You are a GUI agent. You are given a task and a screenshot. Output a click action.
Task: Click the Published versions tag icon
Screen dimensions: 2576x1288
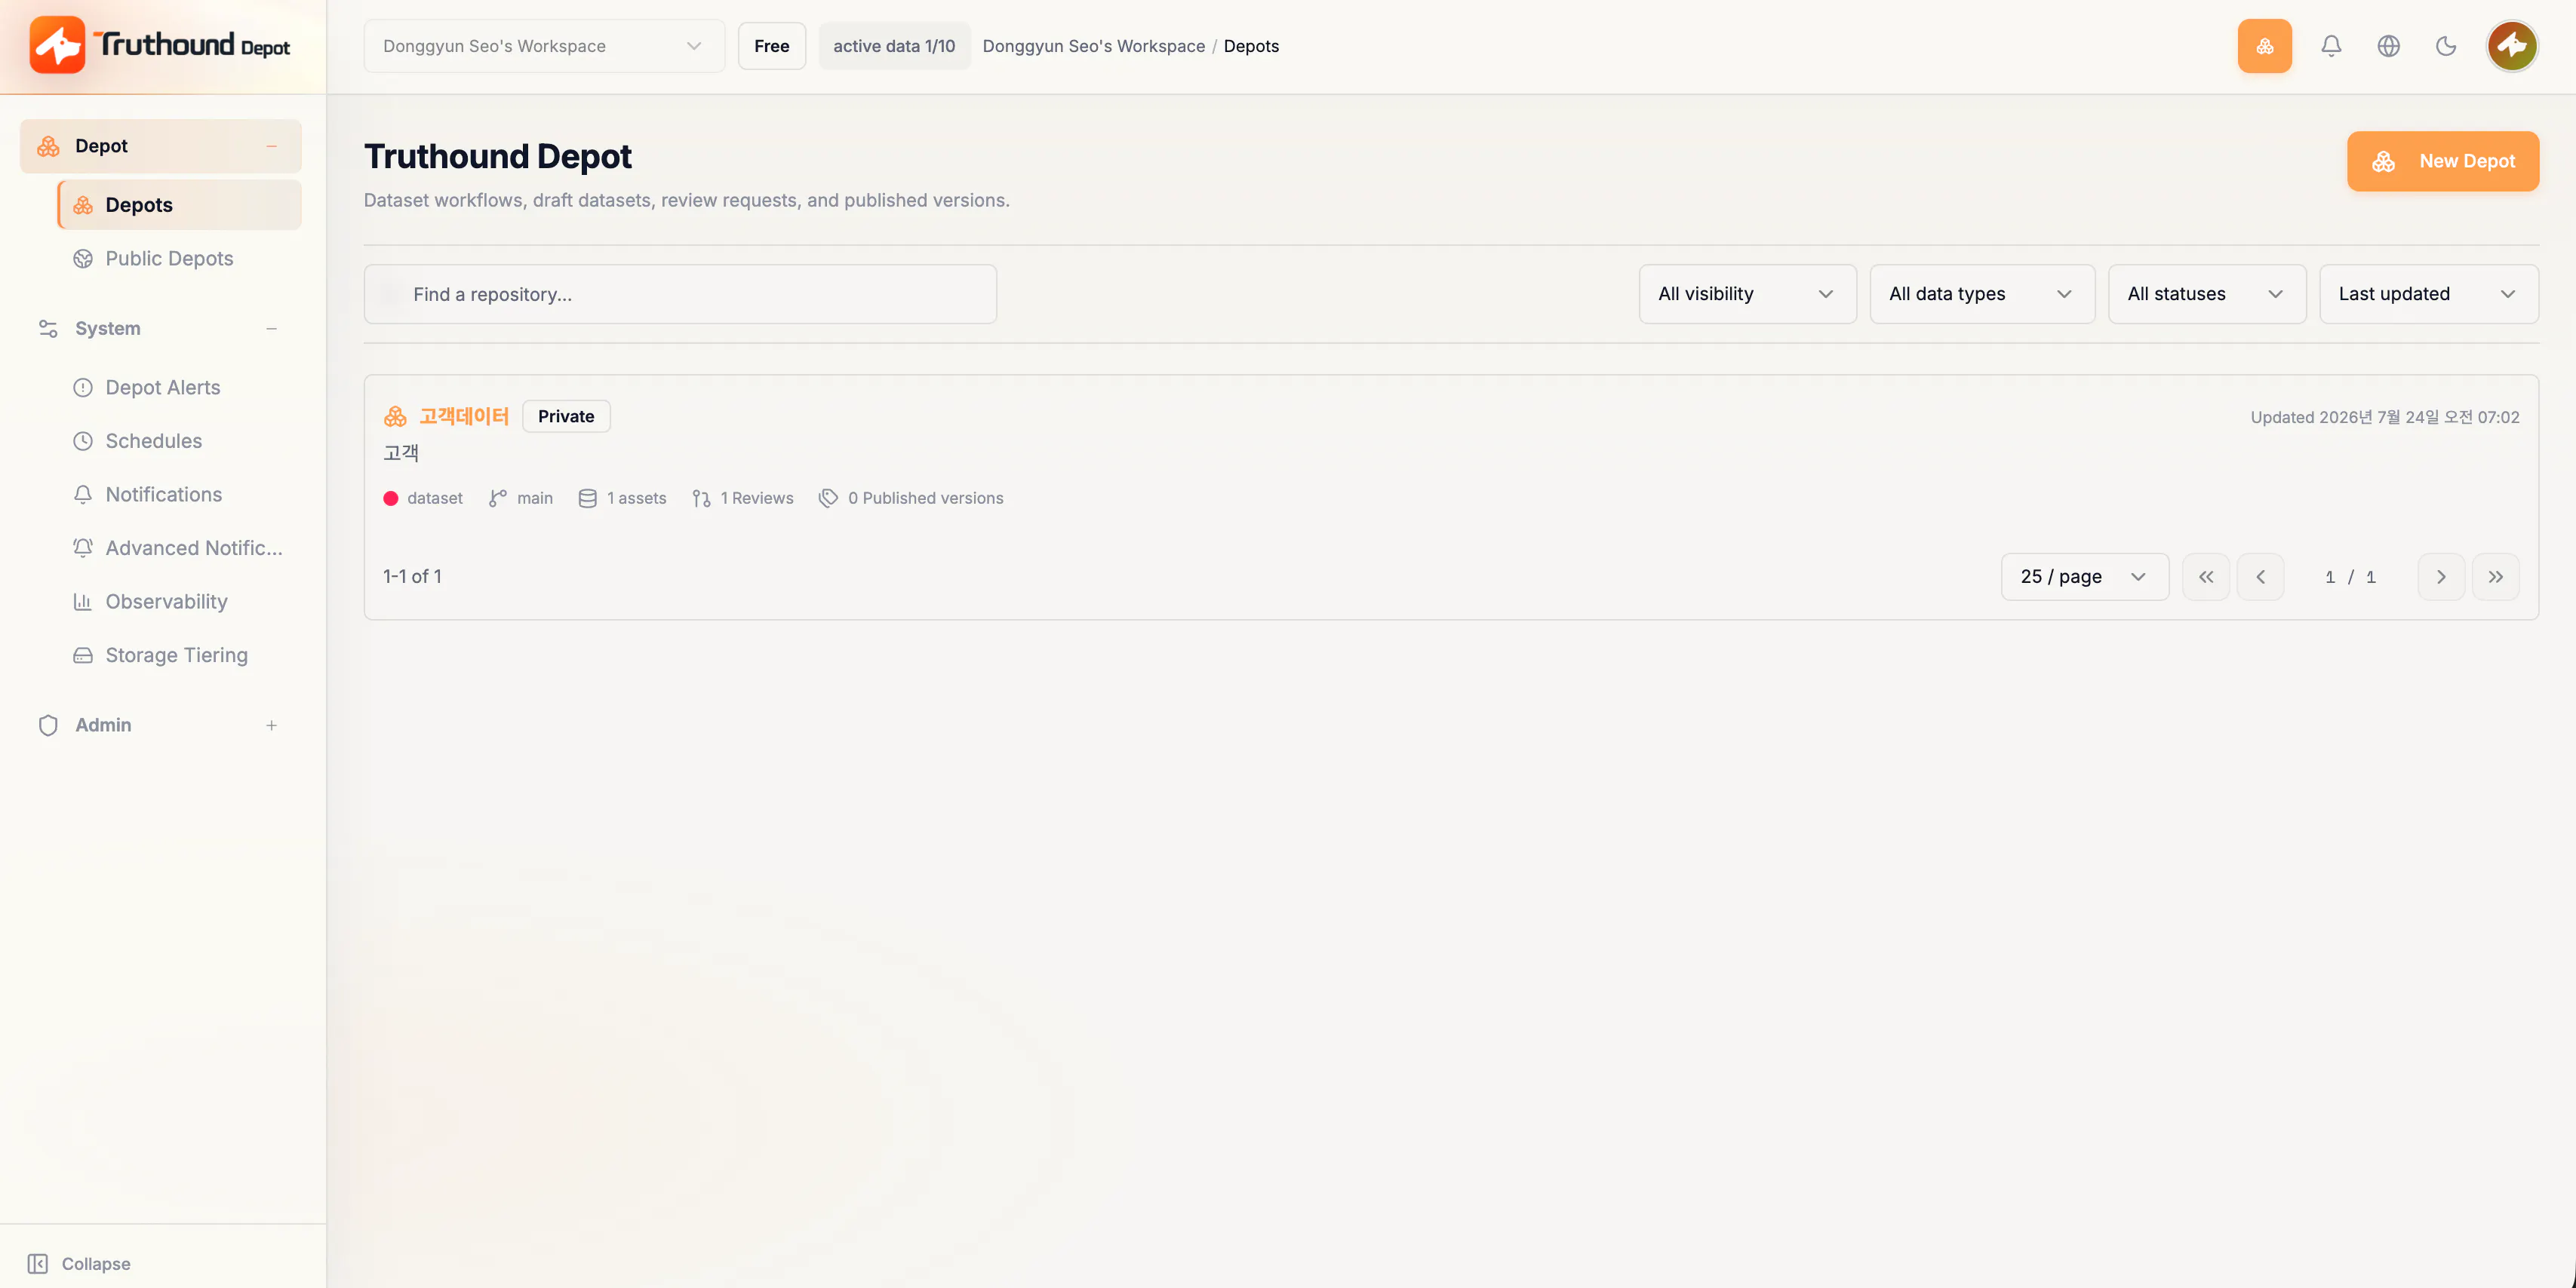tap(828, 498)
